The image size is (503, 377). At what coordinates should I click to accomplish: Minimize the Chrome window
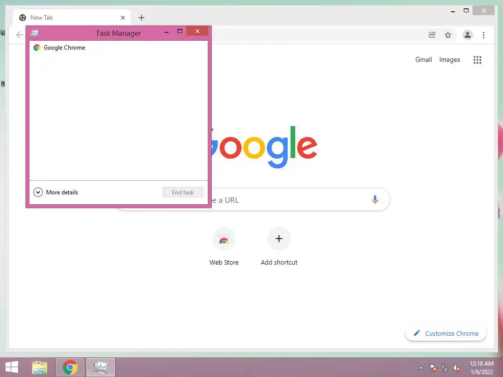point(452,11)
